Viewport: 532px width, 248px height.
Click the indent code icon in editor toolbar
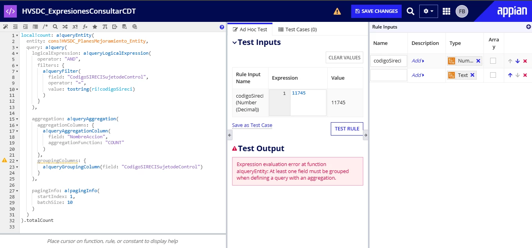(25, 27)
